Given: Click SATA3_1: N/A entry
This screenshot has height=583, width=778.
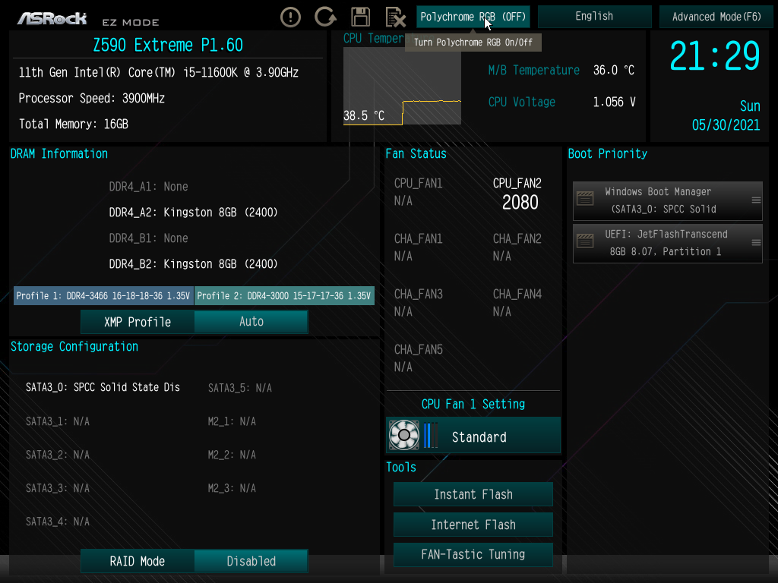Looking at the screenshot, I should 58,421.
